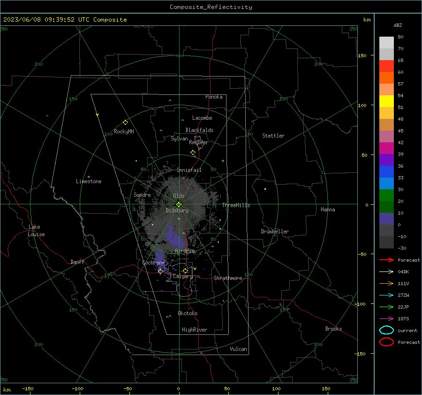Image resolution: width=422 pixels, height=395 pixels.
Task: Click the Blackfalds label
Action: tap(199, 130)
